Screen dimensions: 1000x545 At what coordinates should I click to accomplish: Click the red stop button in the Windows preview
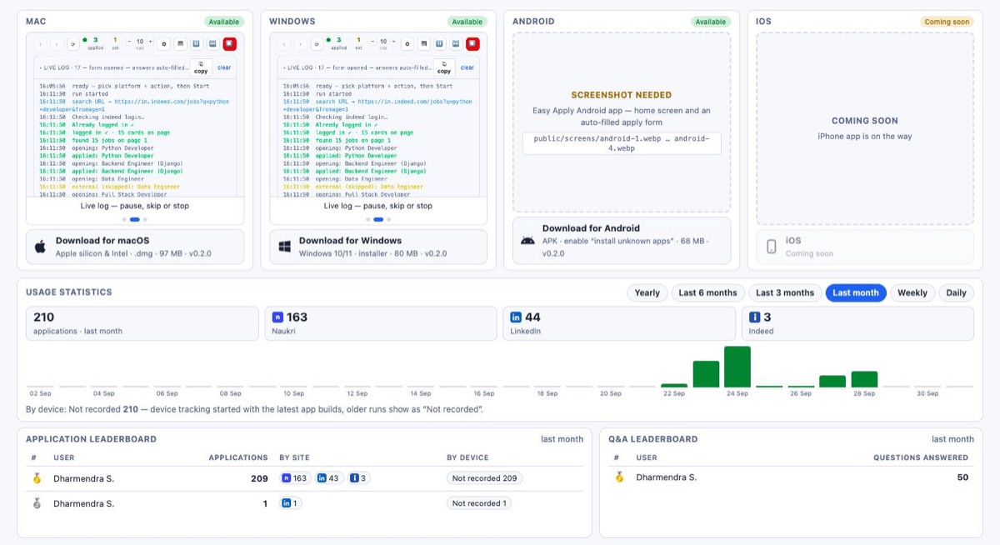point(472,44)
